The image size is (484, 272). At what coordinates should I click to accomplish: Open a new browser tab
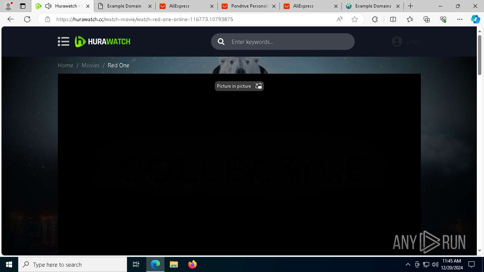pyautogui.click(x=411, y=6)
